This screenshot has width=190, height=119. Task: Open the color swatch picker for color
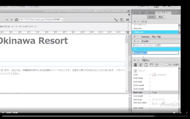(x=154, y=75)
